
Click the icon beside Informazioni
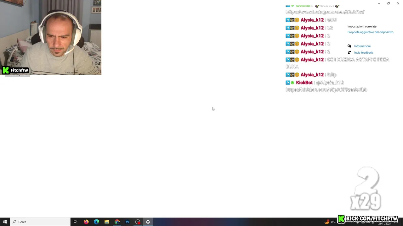(349, 46)
